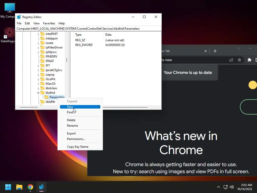Collapse the kbdhid tree node

pyautogui.click(x=38, y=93)
